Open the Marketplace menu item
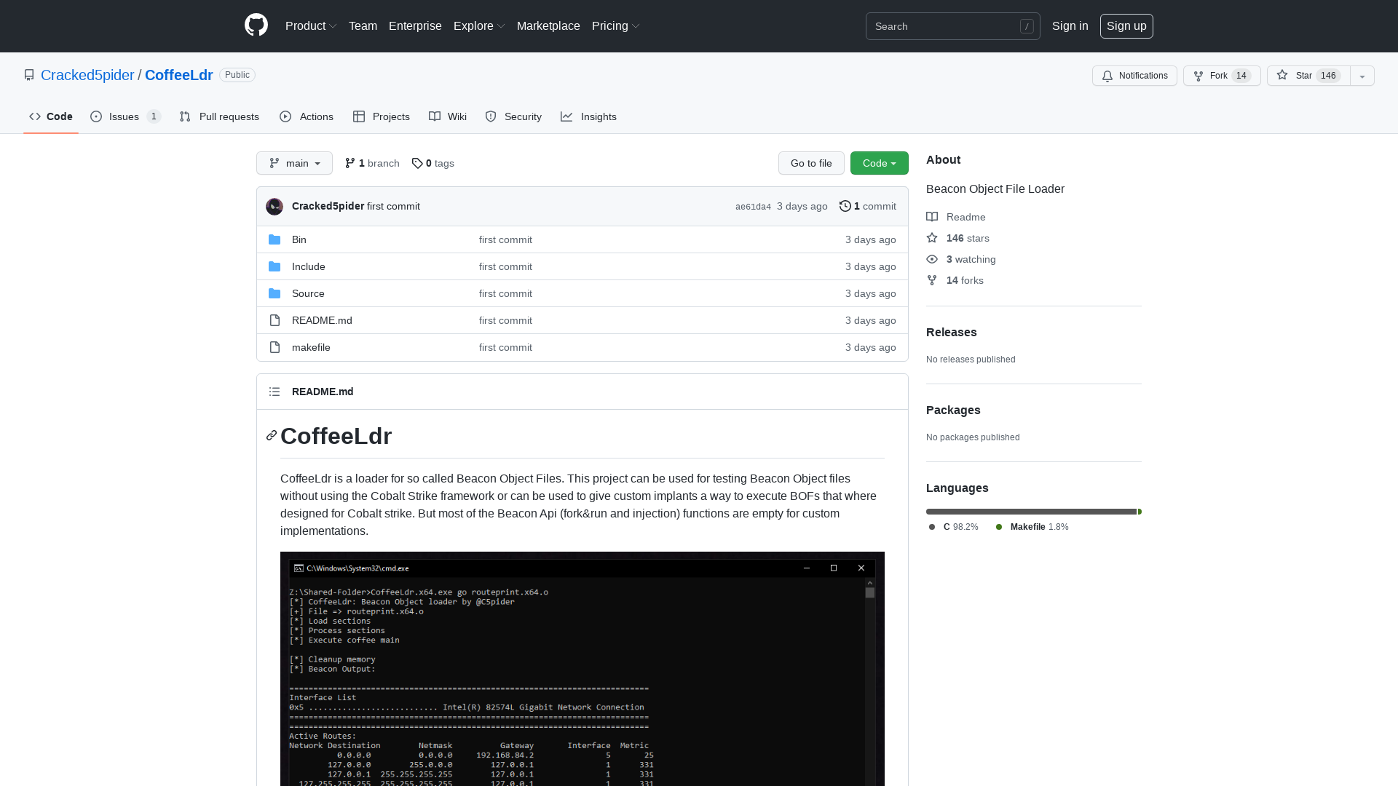Image resolution: width=1398 pixels, height=786 pixels. (x=548, y=26)
